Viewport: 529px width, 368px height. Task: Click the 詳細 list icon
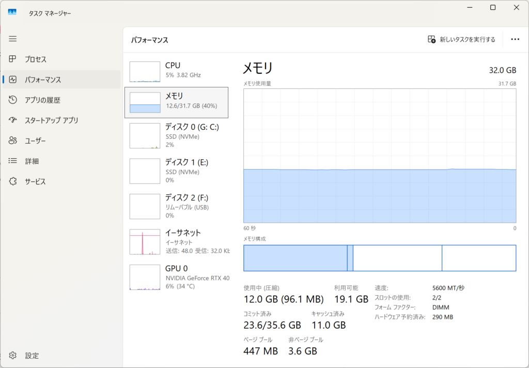tap(13, 161)
